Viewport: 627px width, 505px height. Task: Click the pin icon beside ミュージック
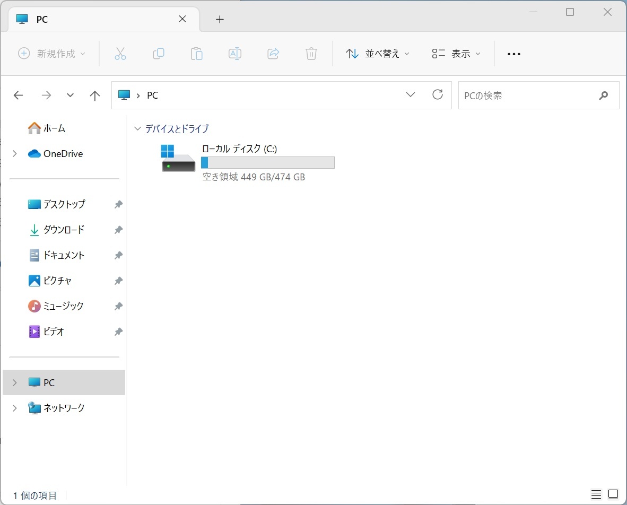(118, 306)
